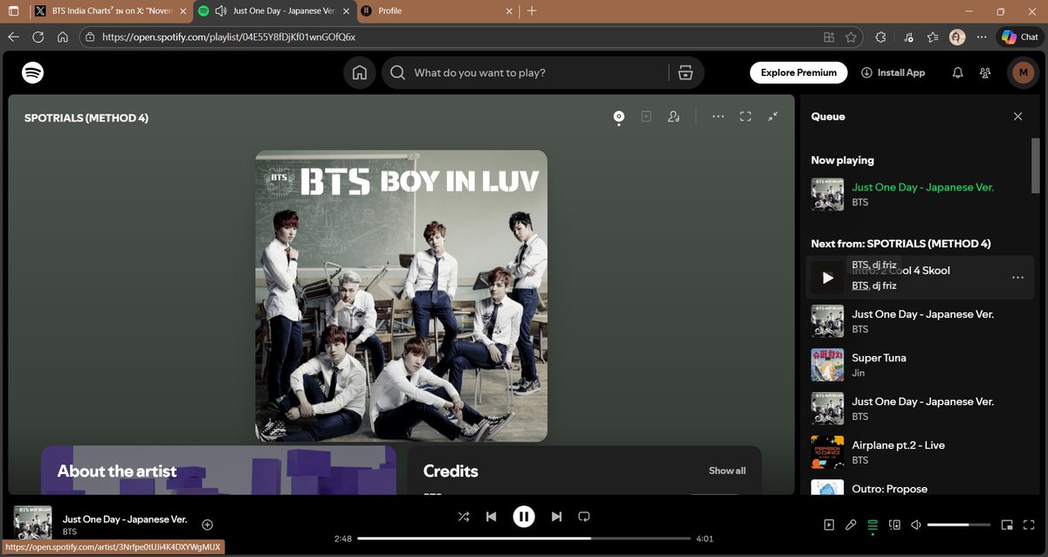The height and width of the screenshot is (557, 1048).
Task: Select Airplane pt.2 - Live in queue
Action: click(x=919, y=452)
